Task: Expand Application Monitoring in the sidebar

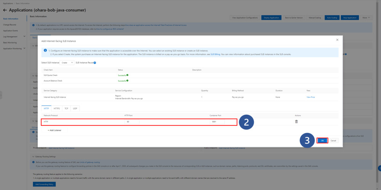Action: (24, 48)
